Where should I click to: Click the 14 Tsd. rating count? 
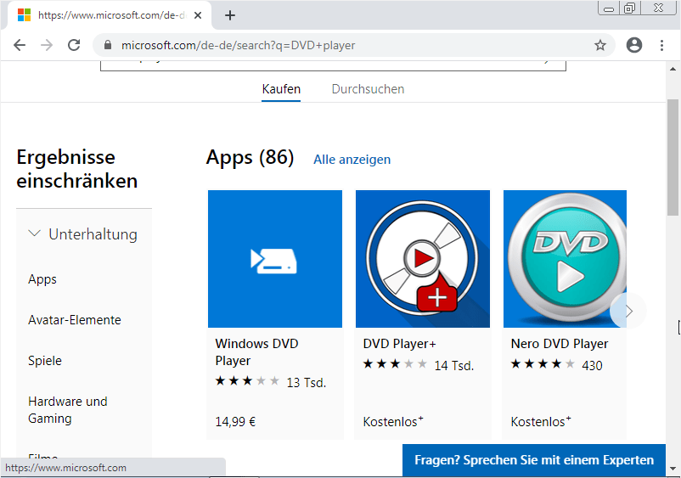pyautogui.click(x=453, y=366)
